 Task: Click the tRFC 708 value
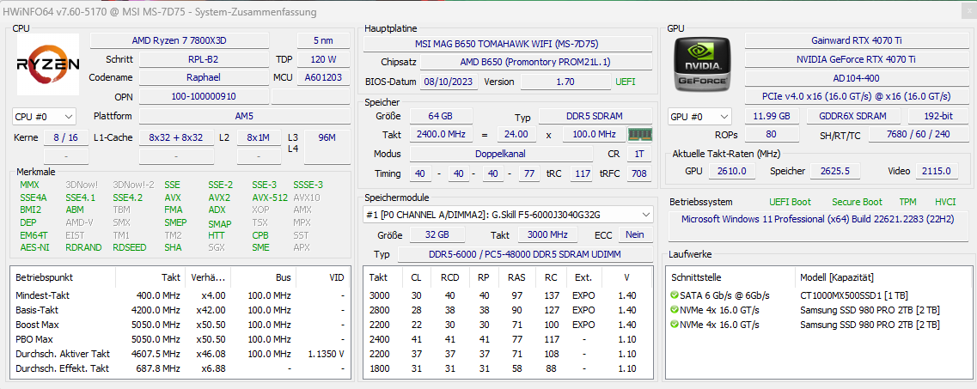click(x=639, y=173)
